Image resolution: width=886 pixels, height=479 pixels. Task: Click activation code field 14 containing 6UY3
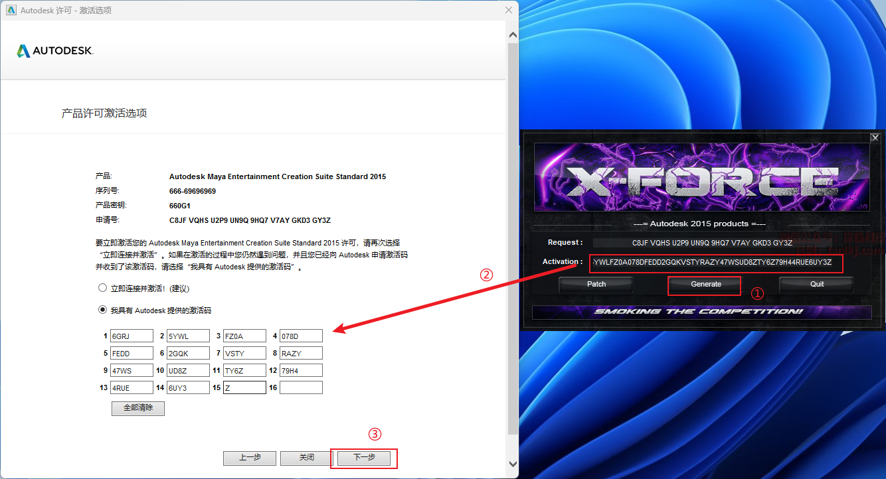(x=188, y=387)
